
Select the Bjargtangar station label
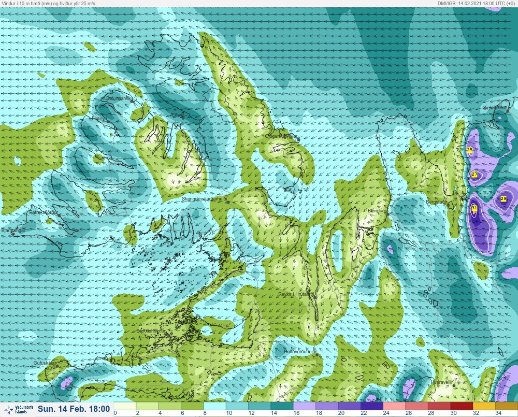tap(13, 231)
